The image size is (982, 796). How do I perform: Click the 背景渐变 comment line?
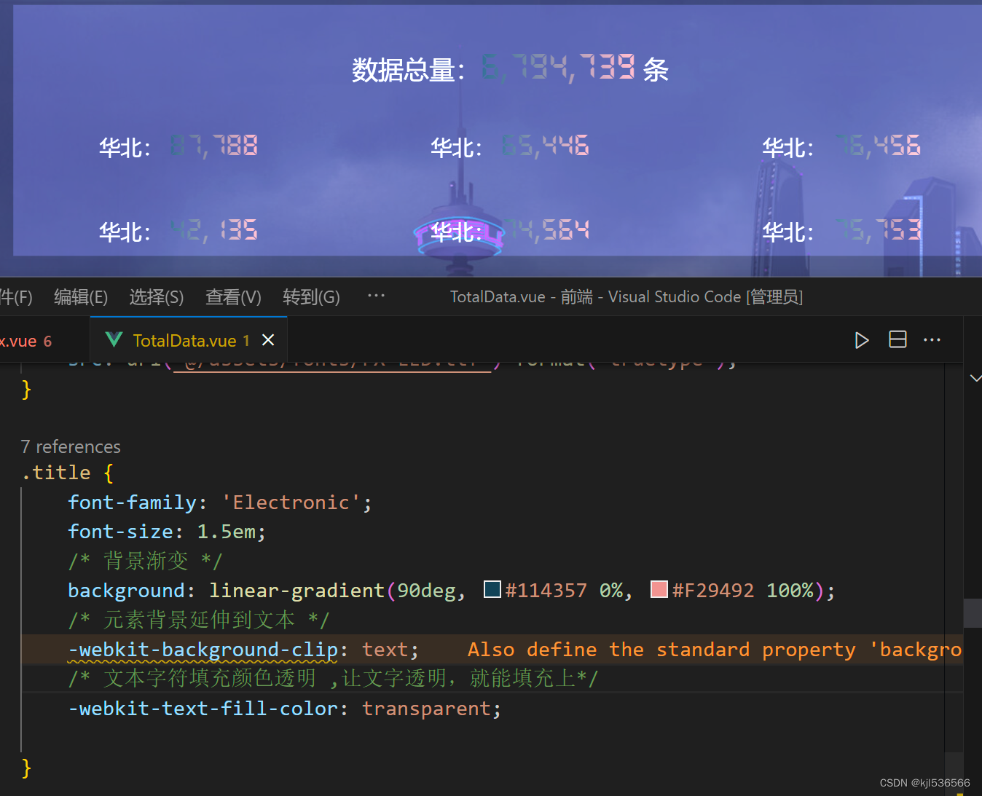(x=145, y=561)
